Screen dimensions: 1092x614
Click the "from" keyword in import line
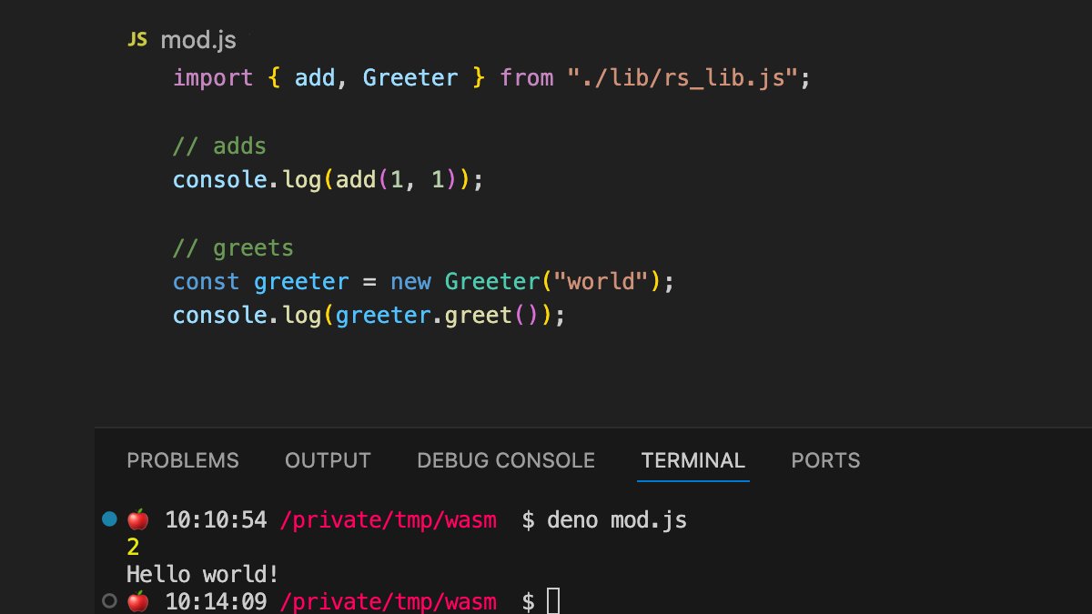(527, 77)
